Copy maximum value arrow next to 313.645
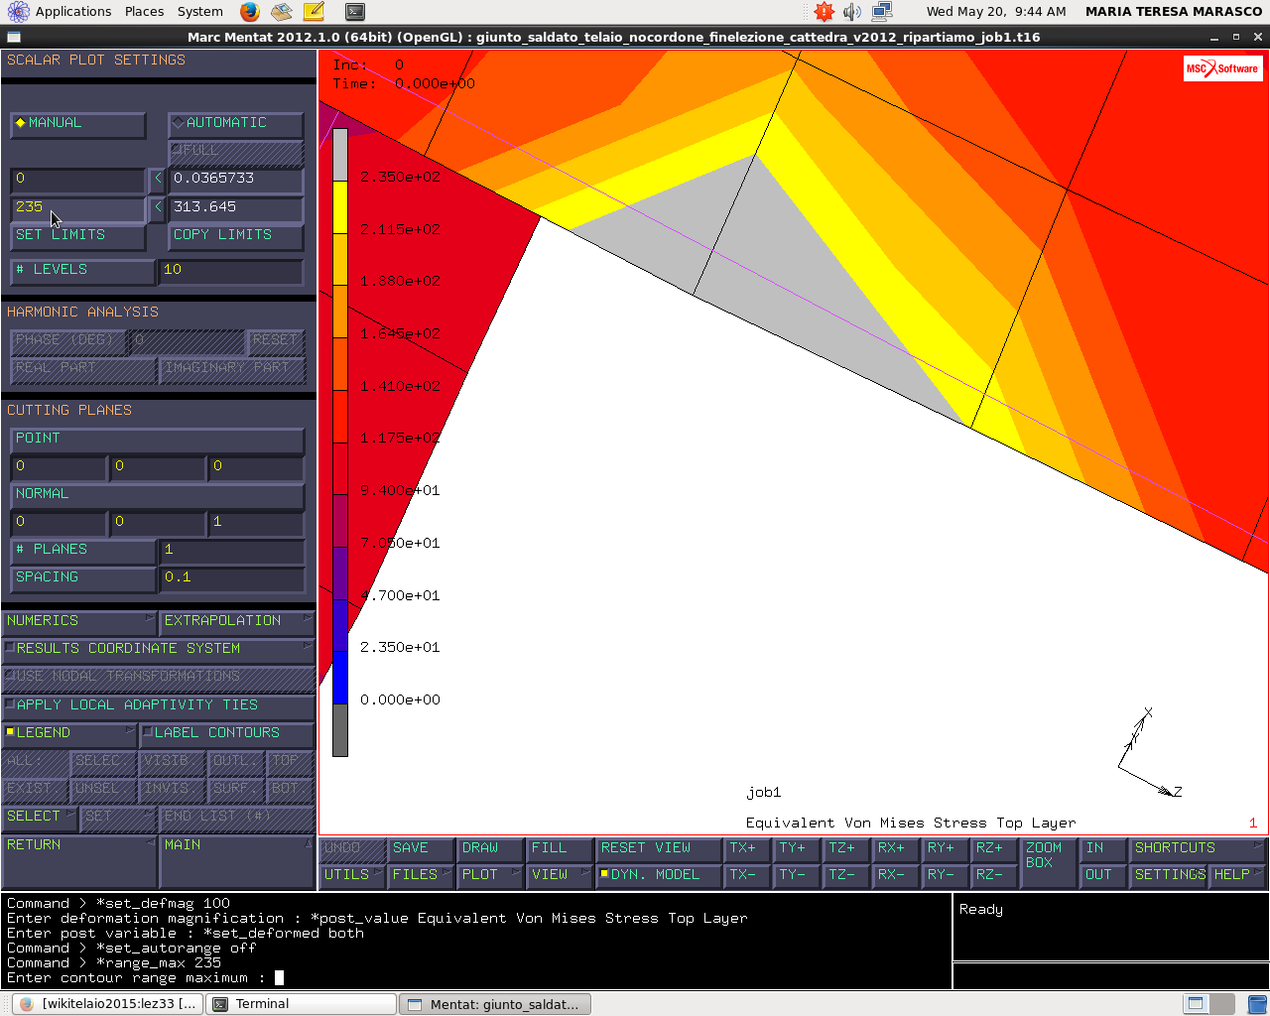The width and height of the screenshot is (1270, 1016). click(157, 207)
